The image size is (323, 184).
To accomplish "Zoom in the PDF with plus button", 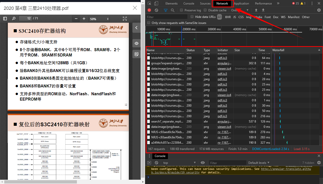I will pyautogui.click(x=84, y=19).
